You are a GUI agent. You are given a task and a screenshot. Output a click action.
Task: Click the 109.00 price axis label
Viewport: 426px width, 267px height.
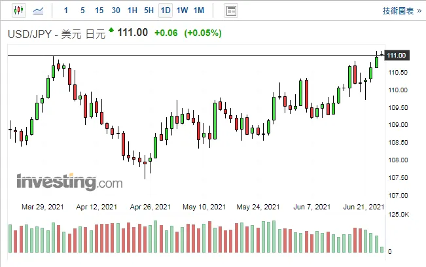[398, 125]
